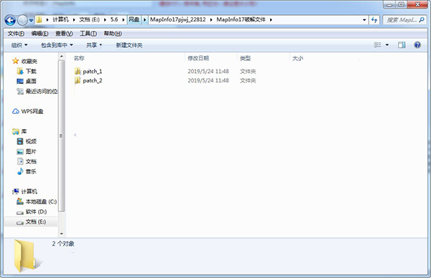Open 下载 in the navigation pane
The height and width of the screenshot is (278, 431).
point(31,71)
